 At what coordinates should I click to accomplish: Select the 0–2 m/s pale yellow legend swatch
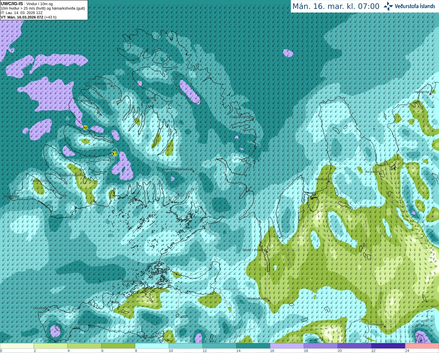(17, 346)
